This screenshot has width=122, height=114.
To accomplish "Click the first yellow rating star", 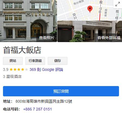I will click(11, 69).
